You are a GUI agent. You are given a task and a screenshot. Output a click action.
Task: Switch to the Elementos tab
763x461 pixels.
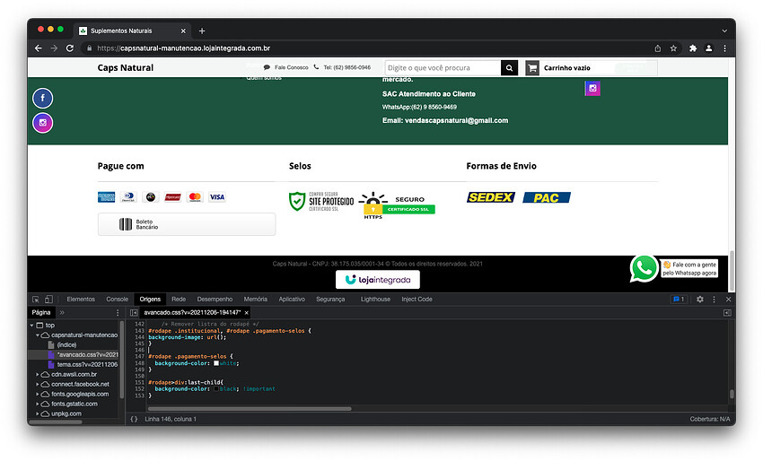pos(81,300)
